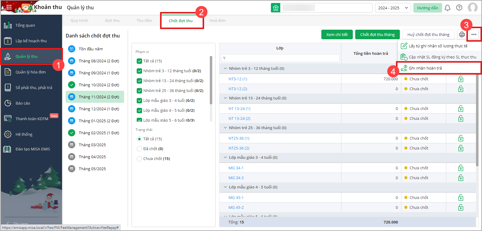Select Trạng thái Tất cả (15) radio

coord(139,139)
